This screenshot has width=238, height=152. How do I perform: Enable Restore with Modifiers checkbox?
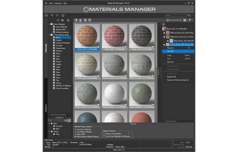(x=104, y=134)
